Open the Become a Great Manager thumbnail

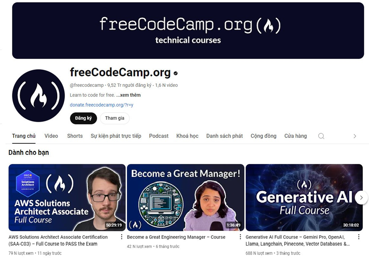coord(185,198)
